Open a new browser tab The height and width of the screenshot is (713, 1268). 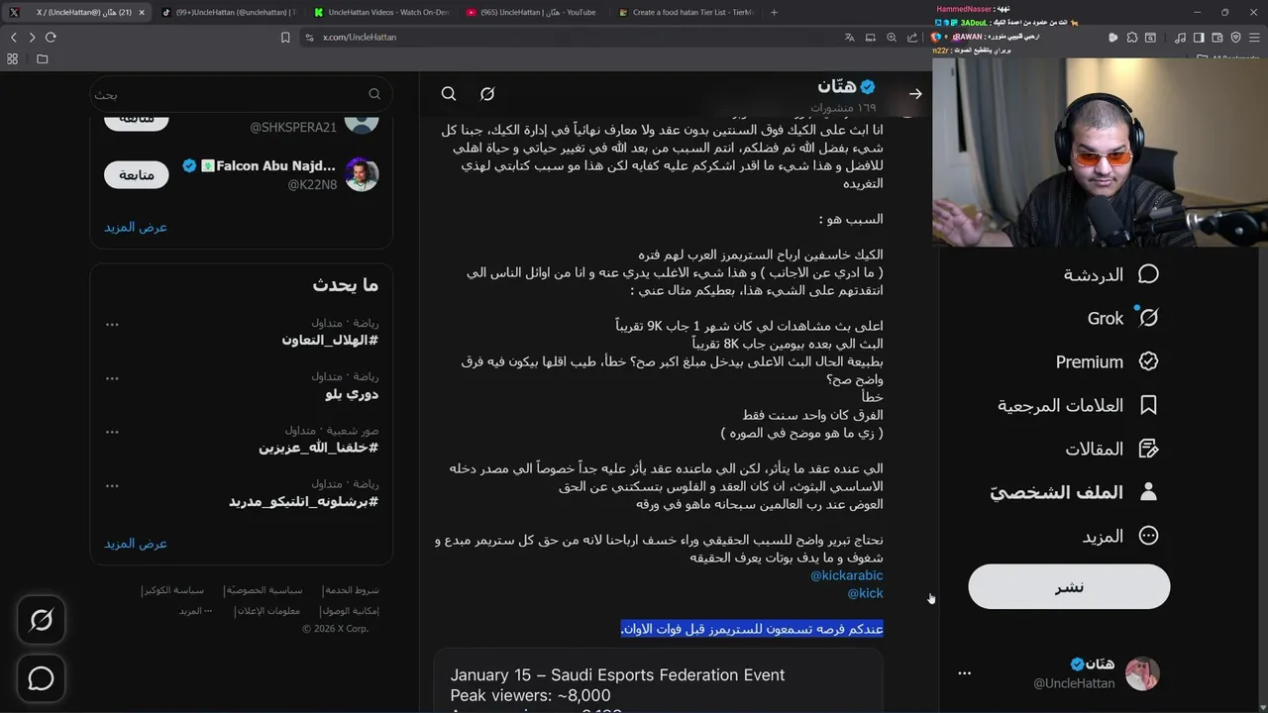774,12
